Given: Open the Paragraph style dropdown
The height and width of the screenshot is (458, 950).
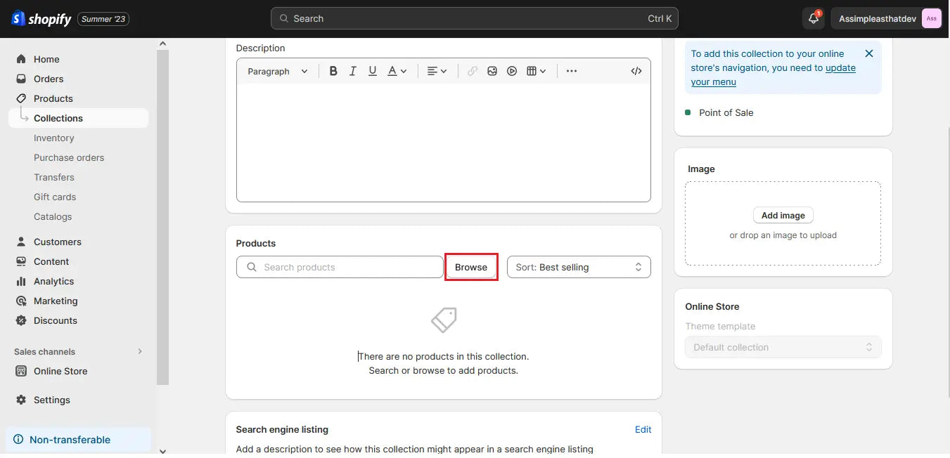Looking at the screenshot, I should point(277,71).
